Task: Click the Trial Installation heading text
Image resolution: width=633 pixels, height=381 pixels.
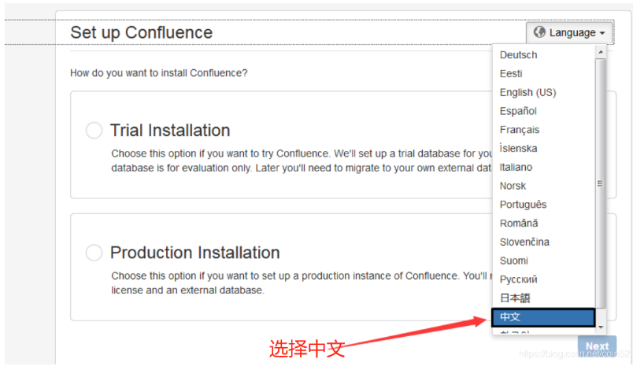Action: pyautogui.click(x=170, y=131)
